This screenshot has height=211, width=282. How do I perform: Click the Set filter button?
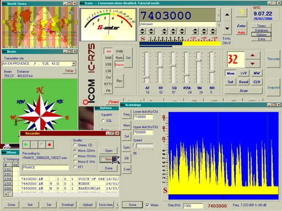point(128,58)
